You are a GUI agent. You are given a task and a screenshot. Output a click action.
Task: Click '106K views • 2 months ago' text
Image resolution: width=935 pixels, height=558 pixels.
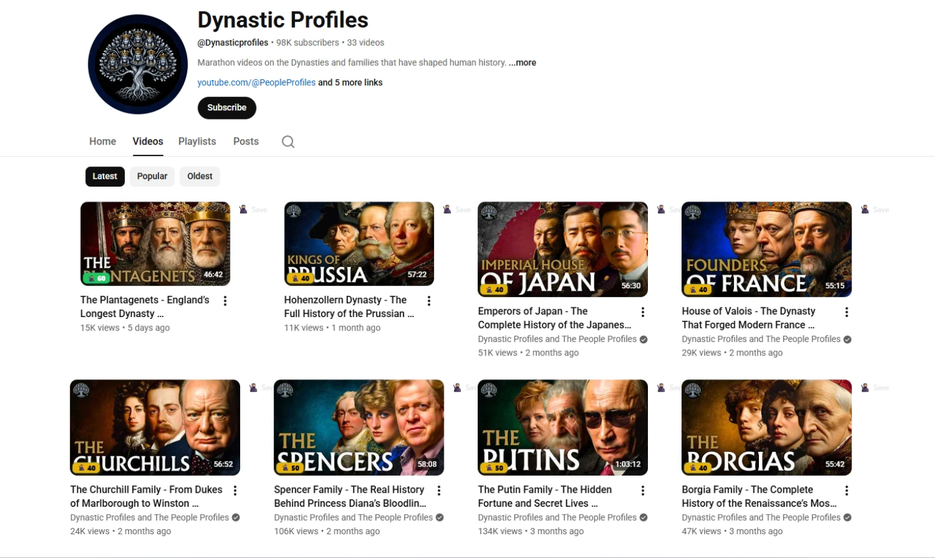pyautogui.click(x=327, y=531)
